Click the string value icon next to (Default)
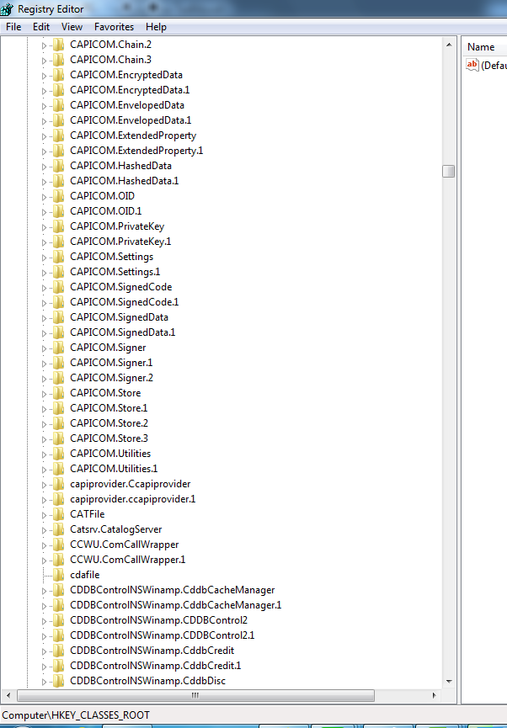The image size is (507, 728). tap(472, 65)
